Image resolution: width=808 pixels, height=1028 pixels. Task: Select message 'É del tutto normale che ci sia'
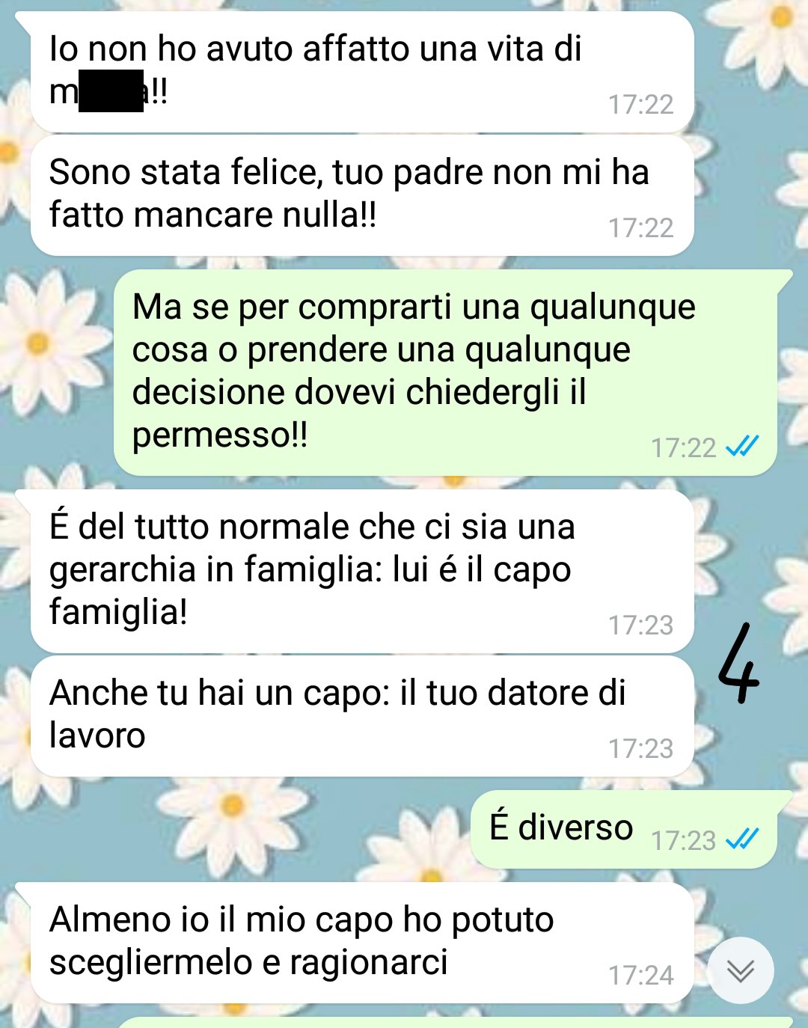point(362,571)
